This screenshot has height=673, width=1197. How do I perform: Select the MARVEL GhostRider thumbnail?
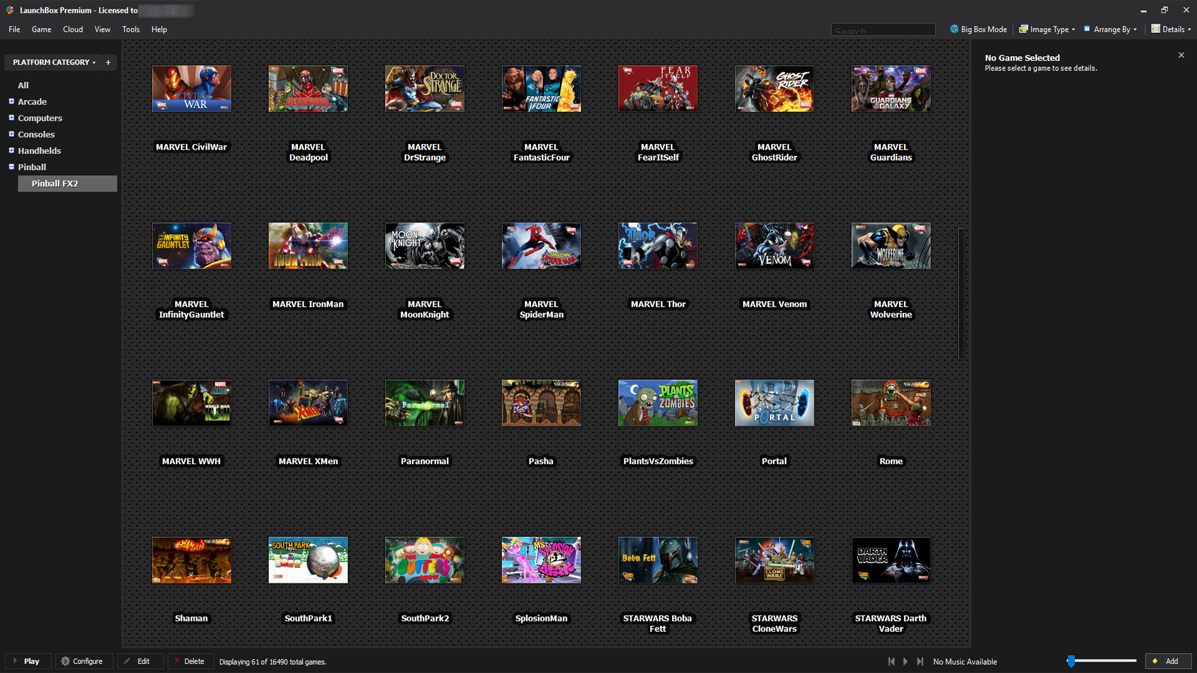click(x=774, y=89)
